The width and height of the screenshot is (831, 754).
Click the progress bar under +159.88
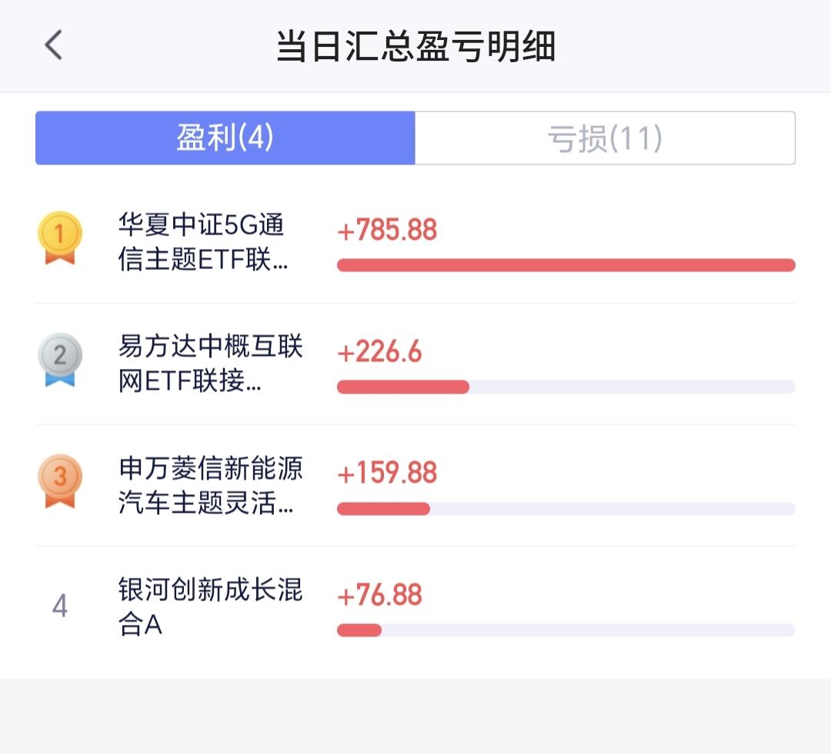pos(566,509)
